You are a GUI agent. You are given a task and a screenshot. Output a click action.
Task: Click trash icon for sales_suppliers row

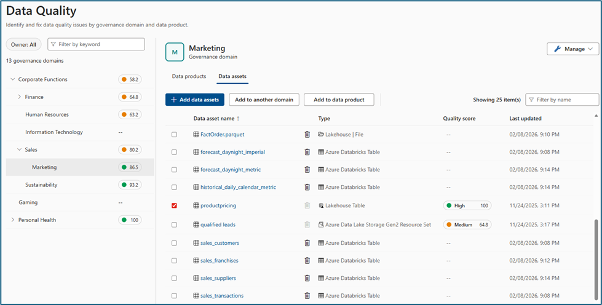tap(307, 278)
